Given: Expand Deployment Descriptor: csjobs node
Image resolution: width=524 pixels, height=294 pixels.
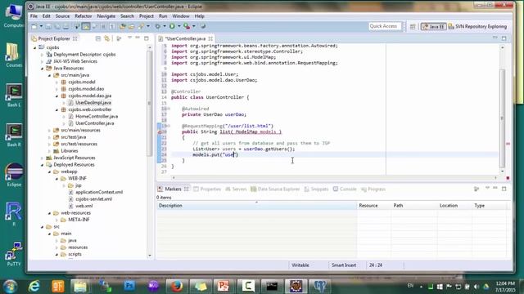Looking at the screenshot, I should (42, 55).
